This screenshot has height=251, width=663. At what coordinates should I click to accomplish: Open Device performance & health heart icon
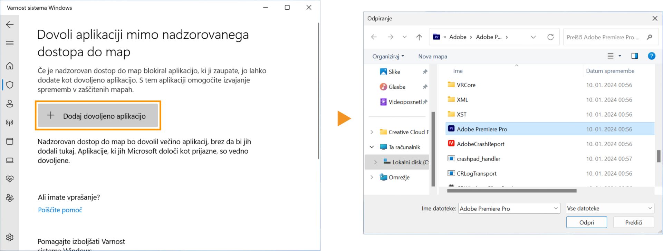(x=10, y=179)
